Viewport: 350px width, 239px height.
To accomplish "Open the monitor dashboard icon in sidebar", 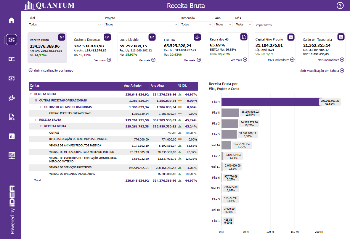I will (x=12, y=155).
